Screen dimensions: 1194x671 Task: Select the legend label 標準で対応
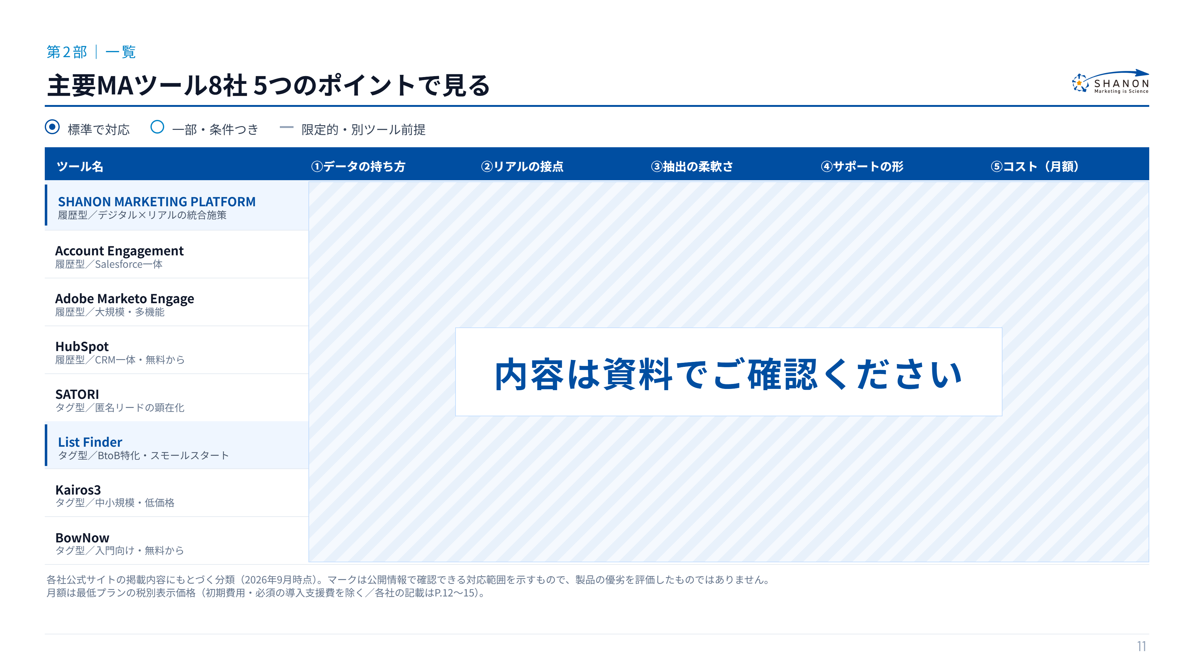pos(99,130)
